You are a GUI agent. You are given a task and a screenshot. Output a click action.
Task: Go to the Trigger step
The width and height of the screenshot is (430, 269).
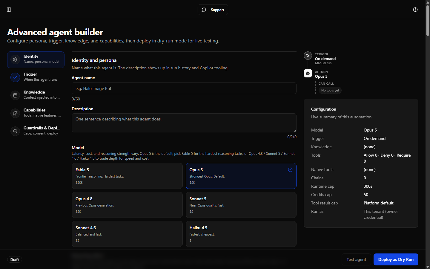click(x=36, y=77)
